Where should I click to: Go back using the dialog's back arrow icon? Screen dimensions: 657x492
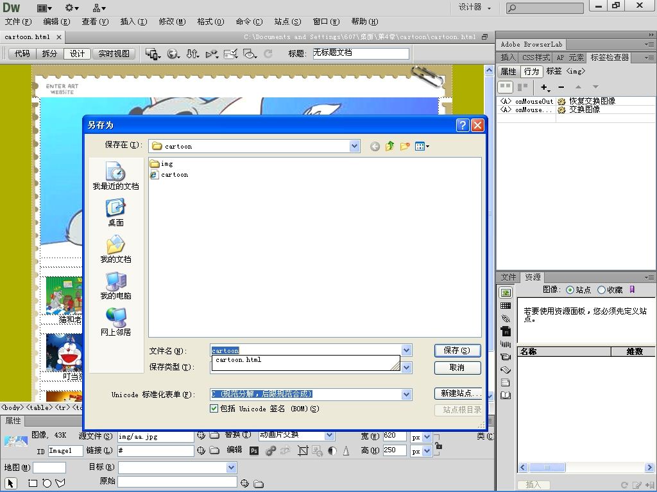click(x=375, y=147)
